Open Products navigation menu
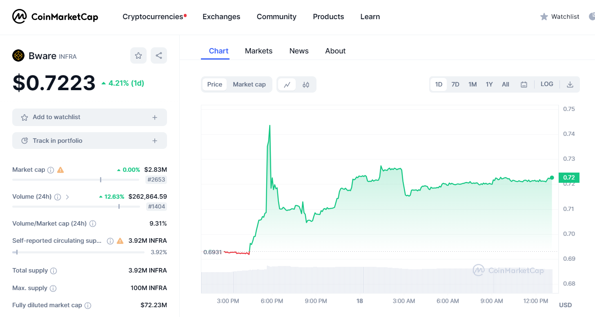Image resolution: width=595 pixels, height=317 pixels. tap(328, 17)
